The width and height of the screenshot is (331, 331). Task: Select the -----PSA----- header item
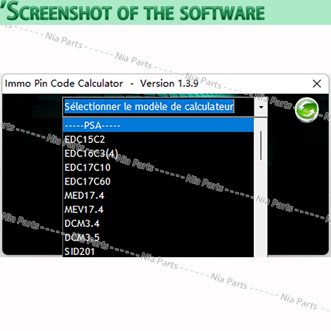tap(158, 125)
